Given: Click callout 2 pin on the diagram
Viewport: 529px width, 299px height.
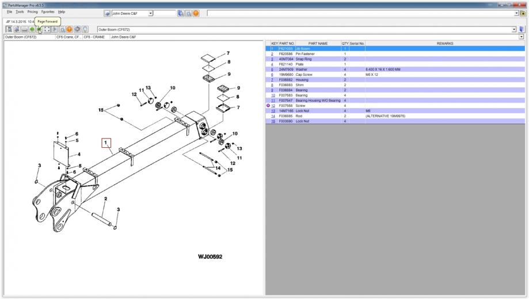Looking at the screenshot, I should tap(105, 199).
